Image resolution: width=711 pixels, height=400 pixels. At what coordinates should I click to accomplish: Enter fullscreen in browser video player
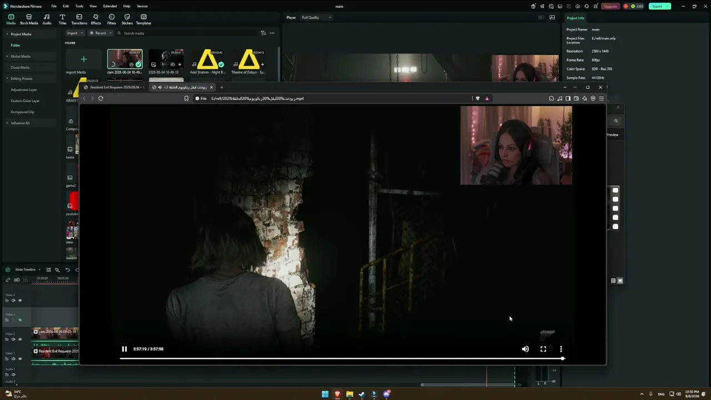pos(543,349)
